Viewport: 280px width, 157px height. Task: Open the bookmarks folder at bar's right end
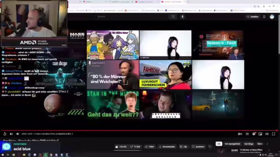pos(272,10)
